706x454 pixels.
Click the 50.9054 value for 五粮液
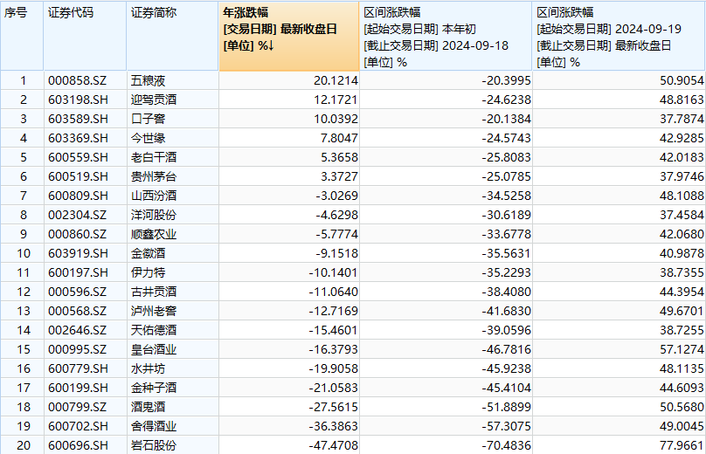click(682, 80)
